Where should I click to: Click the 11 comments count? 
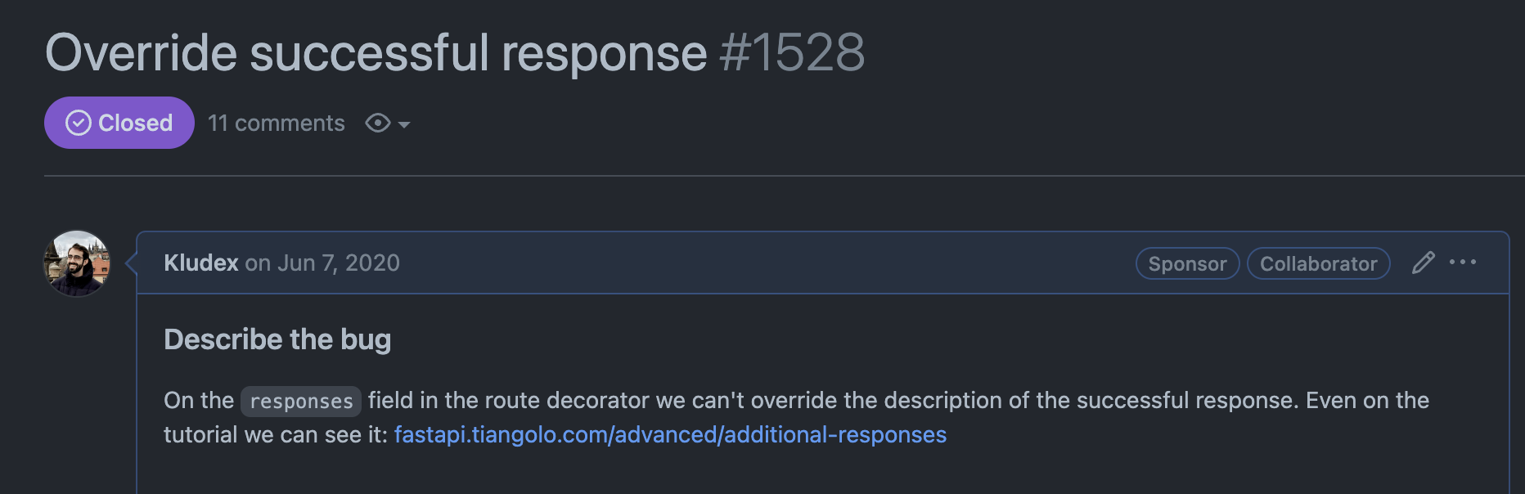pyautogui.click(x=277, y=123)
